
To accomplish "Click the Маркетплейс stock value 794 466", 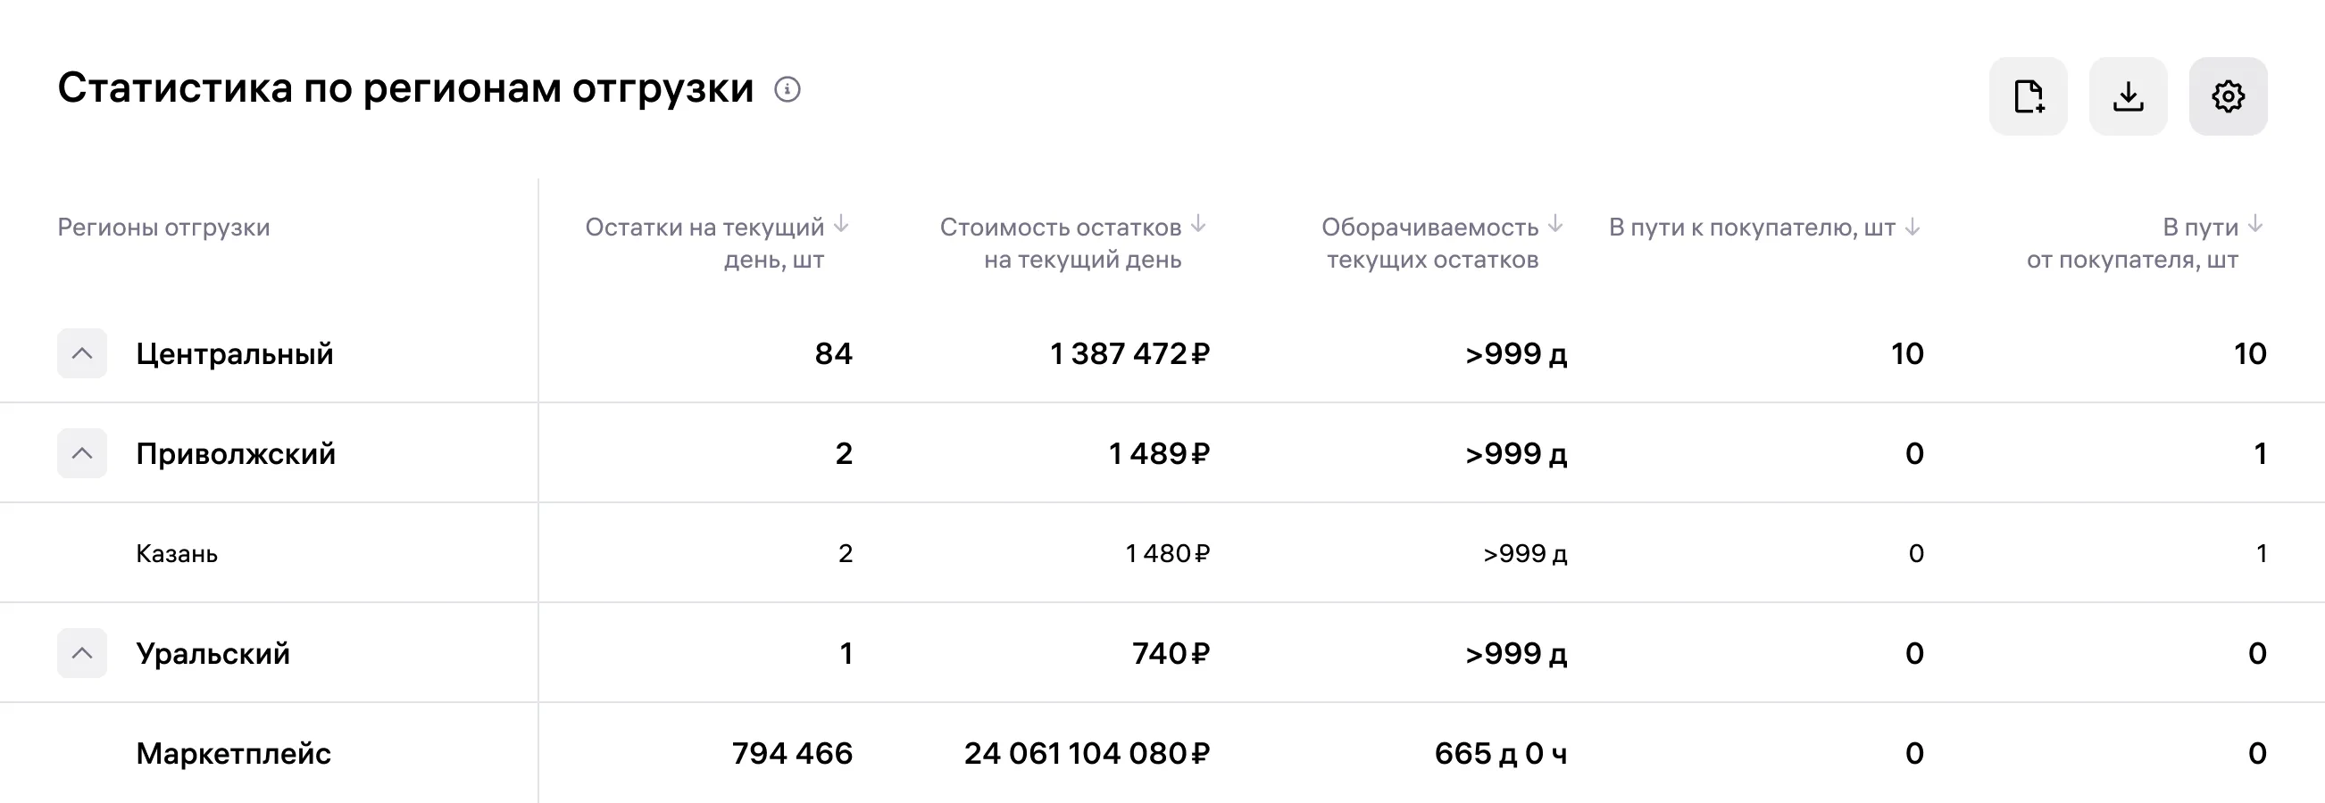I will point(792,753).
